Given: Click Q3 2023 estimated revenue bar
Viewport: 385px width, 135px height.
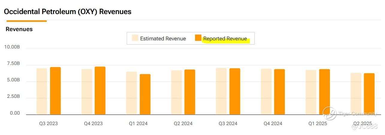Looking at the screenshot, I should [x=42, y=91].
